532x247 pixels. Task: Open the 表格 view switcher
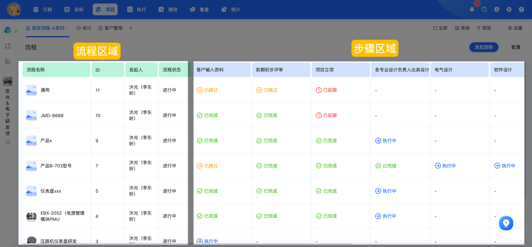[462, 28]
